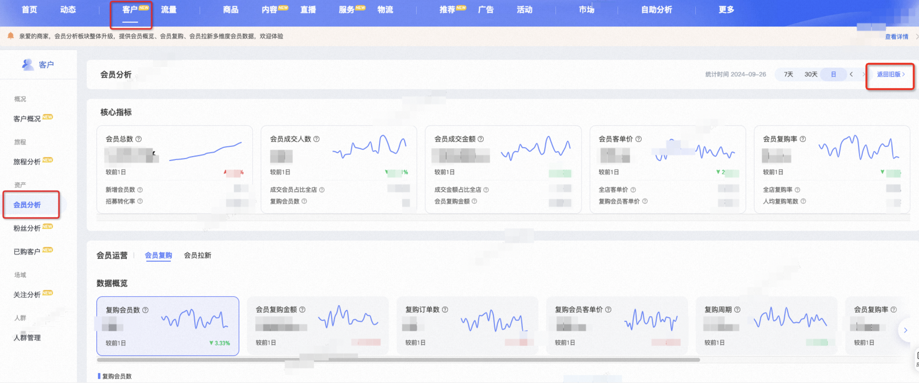Image resolution: width=919 pixels, height=383 pixels.
Task: Switch to the 会员复购 tab
Action: tap(158, 255)
